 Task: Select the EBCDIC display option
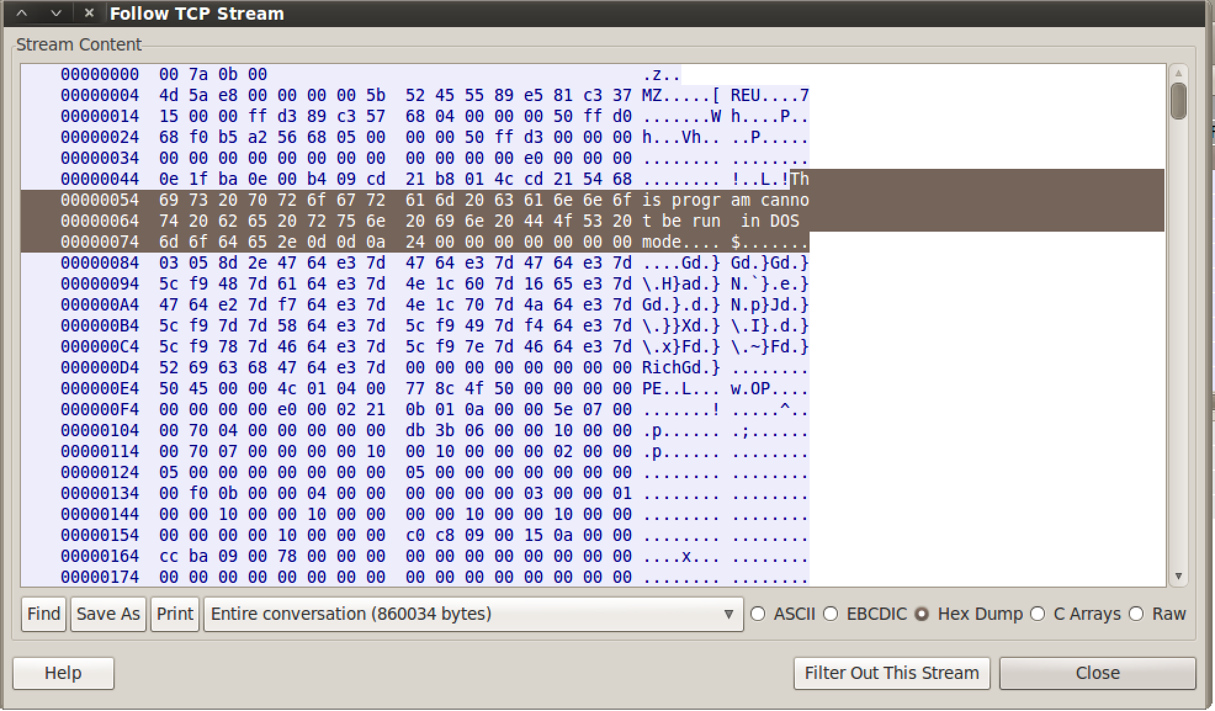click(831, 614)
